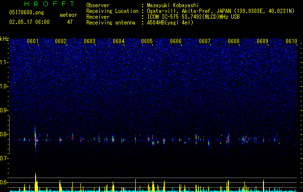Click the gray frequency range bar on left axis
Viewport: 303px width, 192px height.
(x=9, y=135)
